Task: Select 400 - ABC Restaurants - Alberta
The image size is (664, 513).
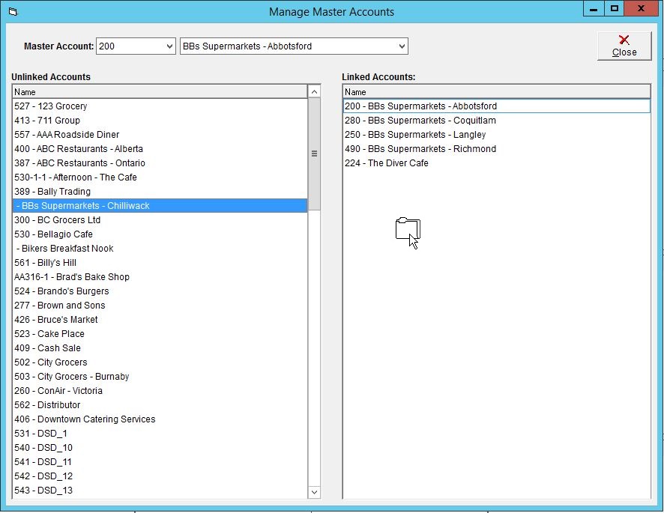Action: tap(160, 149)
